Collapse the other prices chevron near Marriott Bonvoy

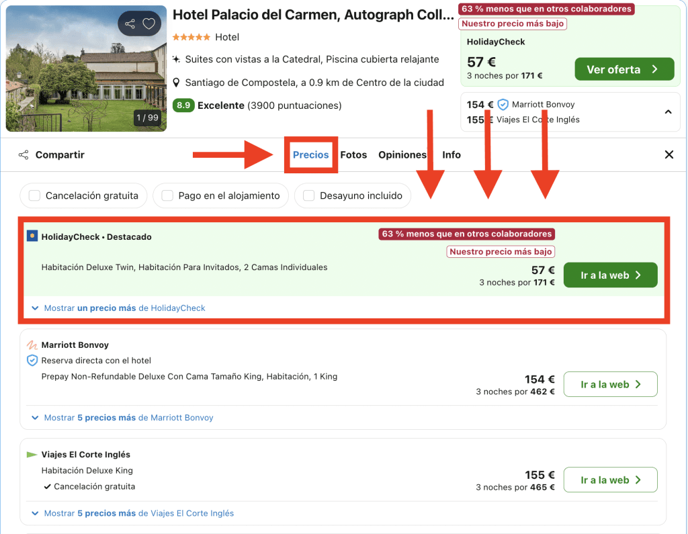[668, 112]
